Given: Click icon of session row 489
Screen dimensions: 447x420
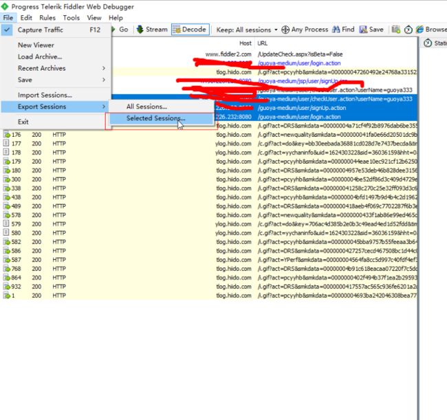Looking at the screenshot, I should coord(6,206).
